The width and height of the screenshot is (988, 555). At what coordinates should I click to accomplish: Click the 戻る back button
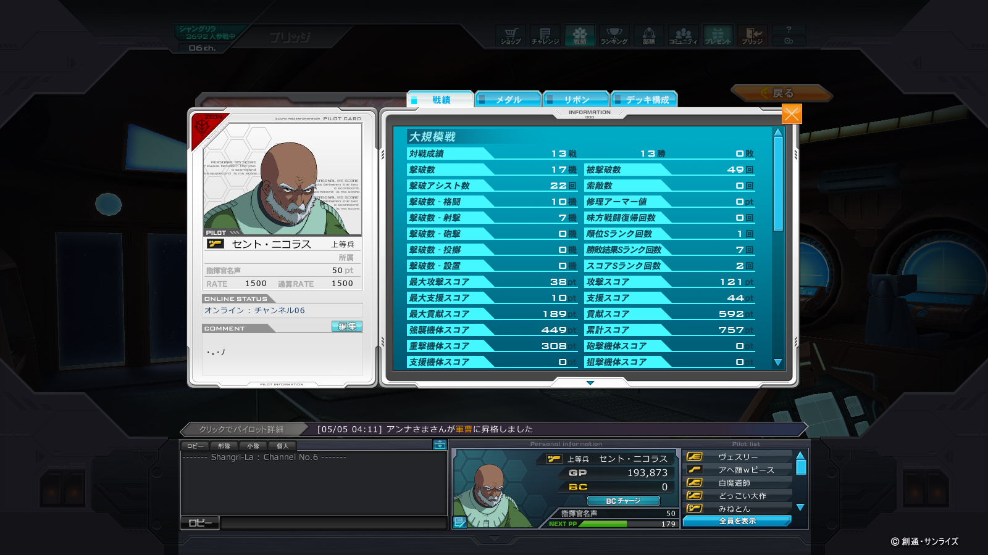(x=782, y=93)
